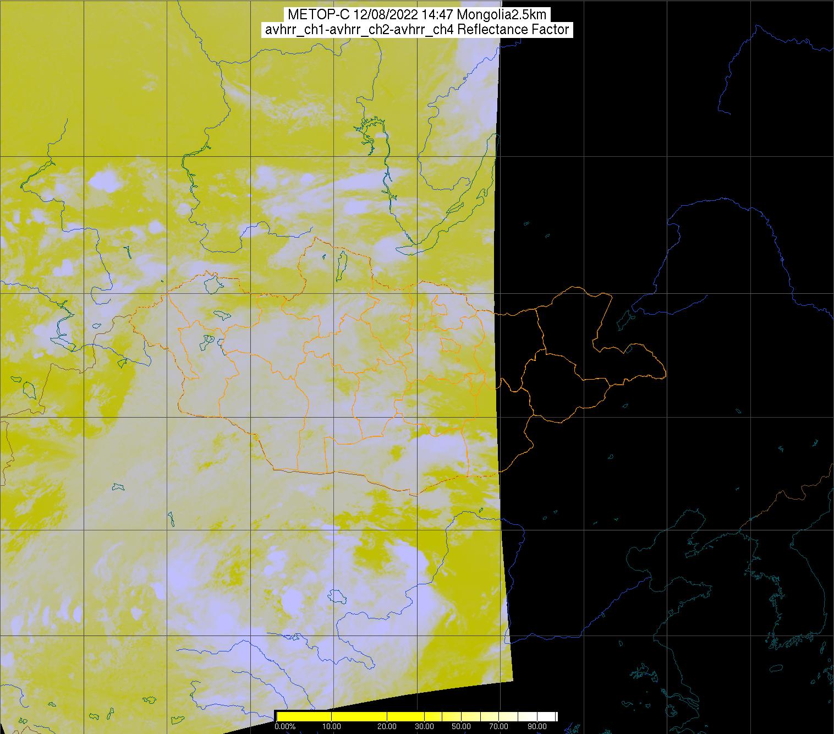Click the 10.00 colorbar tick label
The image size is (834, 734).
[x=332, y=726]
